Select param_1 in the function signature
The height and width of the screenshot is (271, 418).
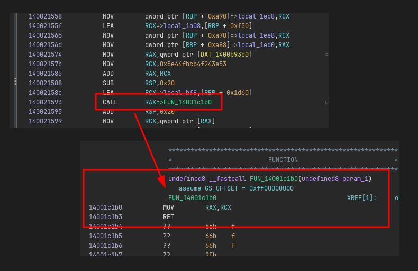click(x=356, y=179)
